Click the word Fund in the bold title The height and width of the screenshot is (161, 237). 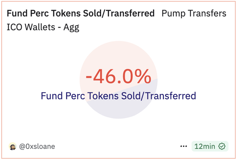(x=17, y=13)
